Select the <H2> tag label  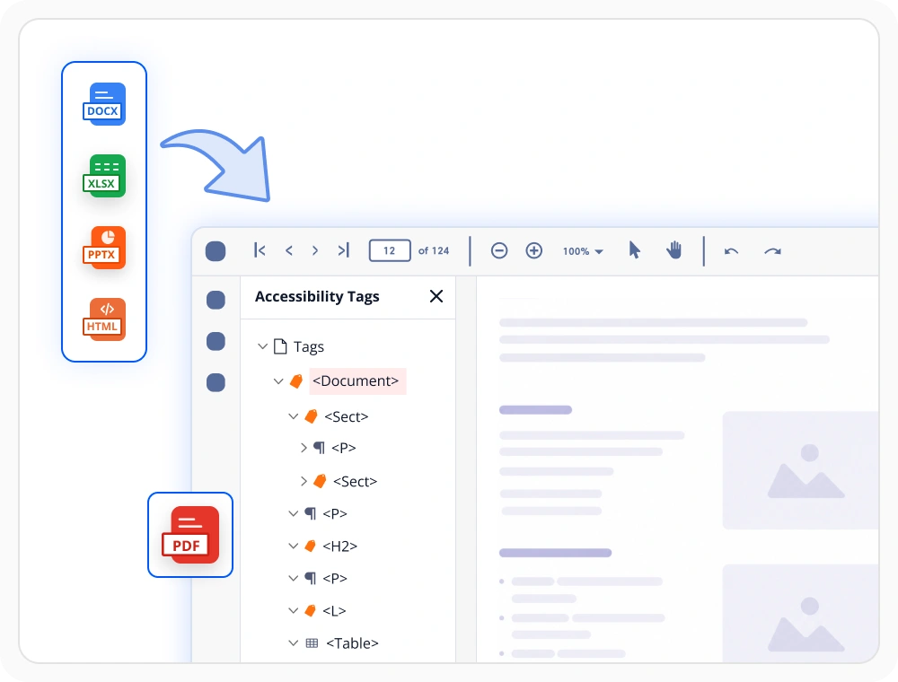(x=339, y=546)
